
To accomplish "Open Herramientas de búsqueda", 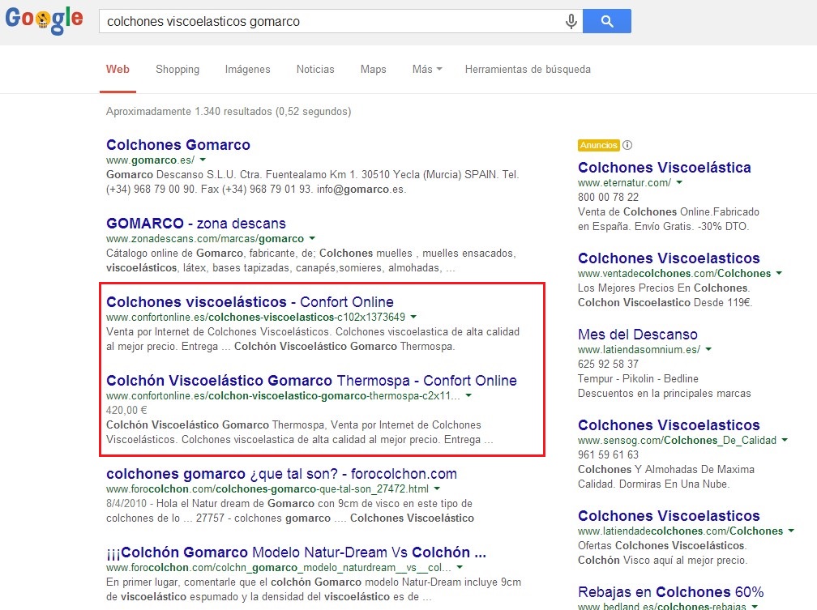I will coord(528,70).
